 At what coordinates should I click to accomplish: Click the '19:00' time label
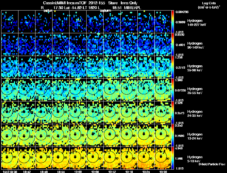pyautogui.click(x=78, y=172)
